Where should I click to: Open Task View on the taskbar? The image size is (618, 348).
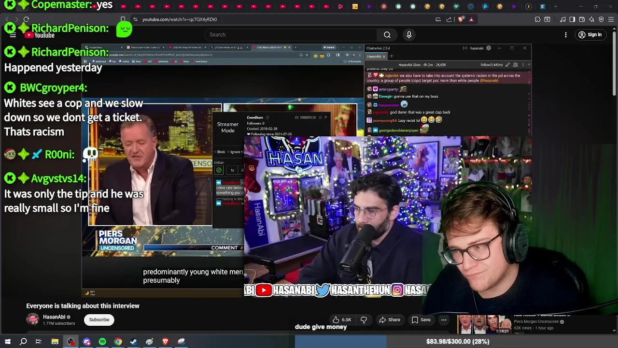(x=39, y=342)
